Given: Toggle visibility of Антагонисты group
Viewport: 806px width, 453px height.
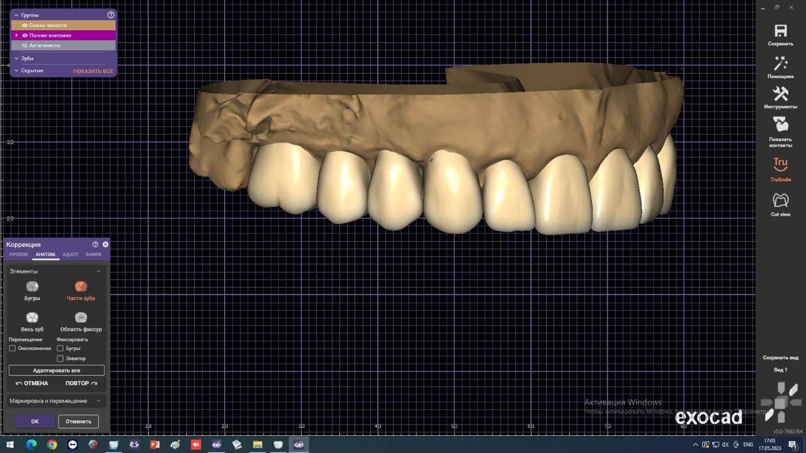Looking at the screenshot, I should coord(25,45).
